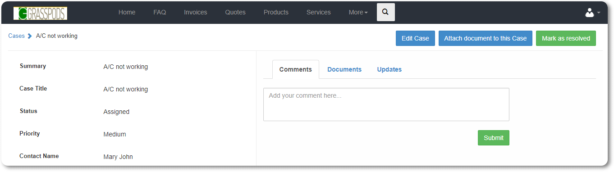Go to Home in navbar
614x172 pixels.
click(127, 12)
